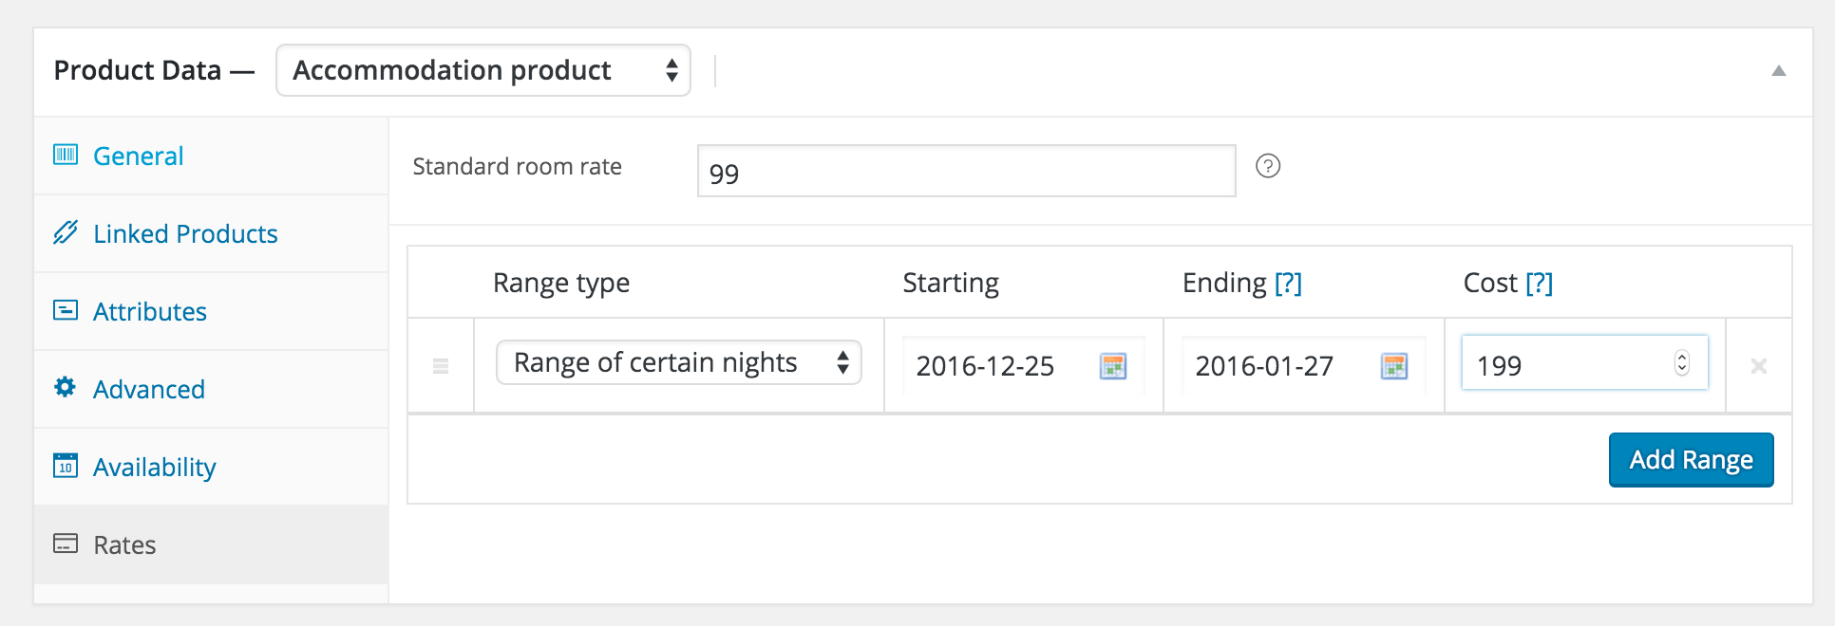The image size is (1835, 626).
Task: Click the Cost field stepper arrows
Action: click(1682, 363)
